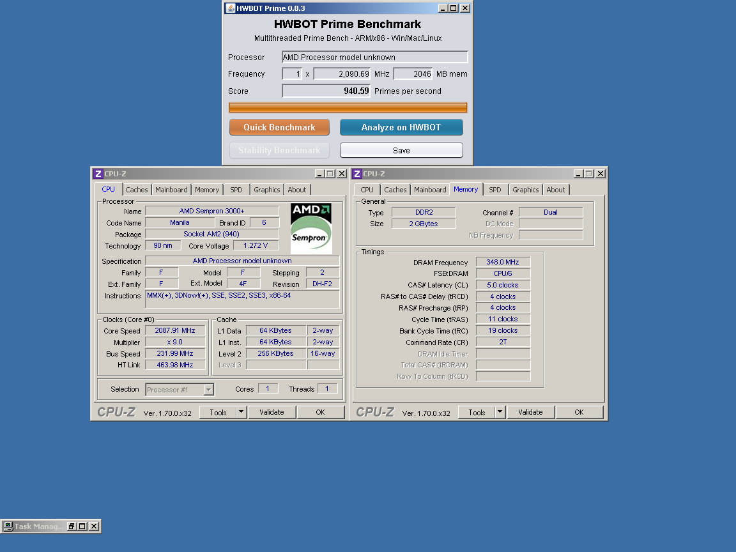Click Validate in left CPU-Z
This screenshot has height=552, width=736.
272,412
